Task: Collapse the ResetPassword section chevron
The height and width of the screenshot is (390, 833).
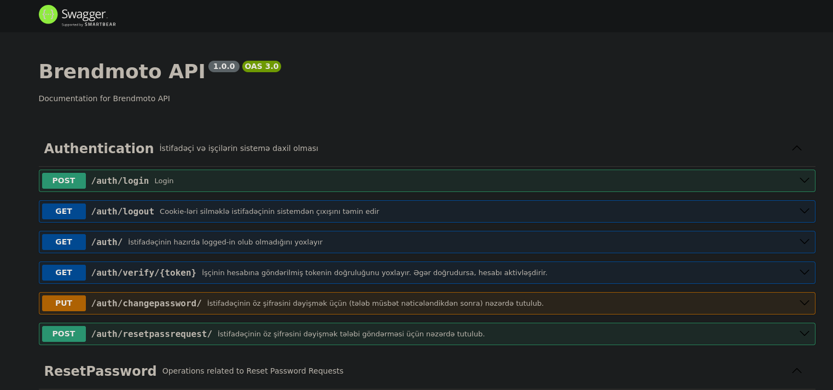Action: [x=797, y=371]
